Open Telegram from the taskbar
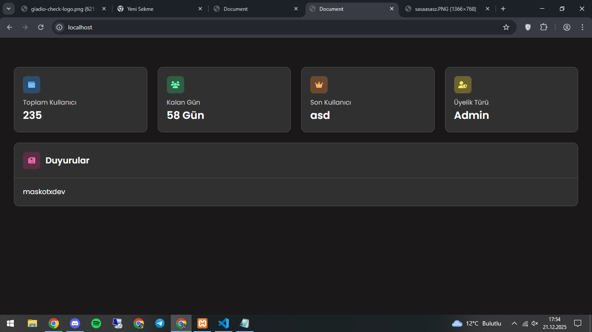The height and width of the screenshot is (332, 592). pos(160,323)
